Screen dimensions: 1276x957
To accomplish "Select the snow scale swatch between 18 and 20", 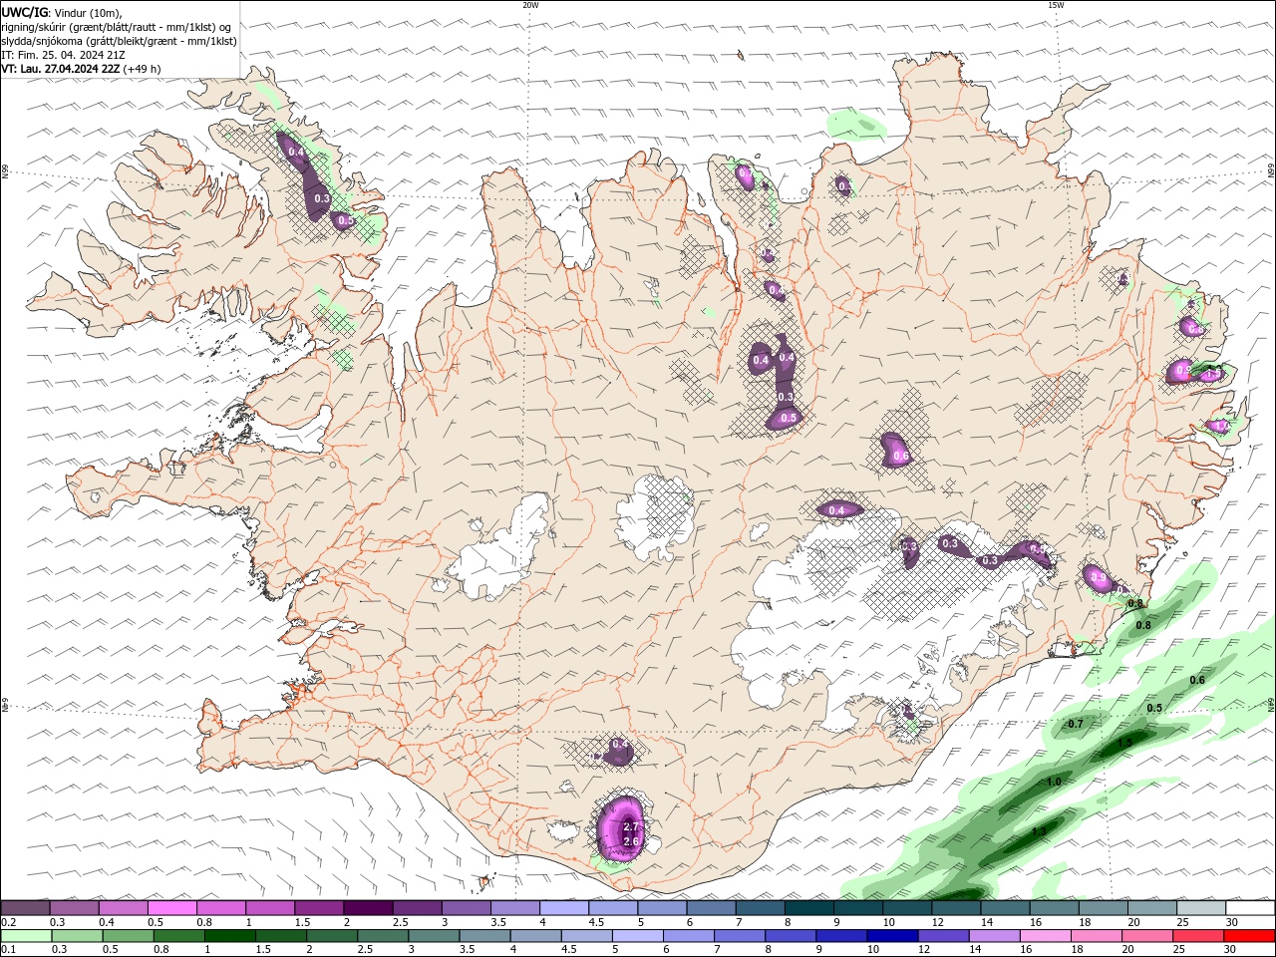I will pyautogui.click(x=1104, y=907).
